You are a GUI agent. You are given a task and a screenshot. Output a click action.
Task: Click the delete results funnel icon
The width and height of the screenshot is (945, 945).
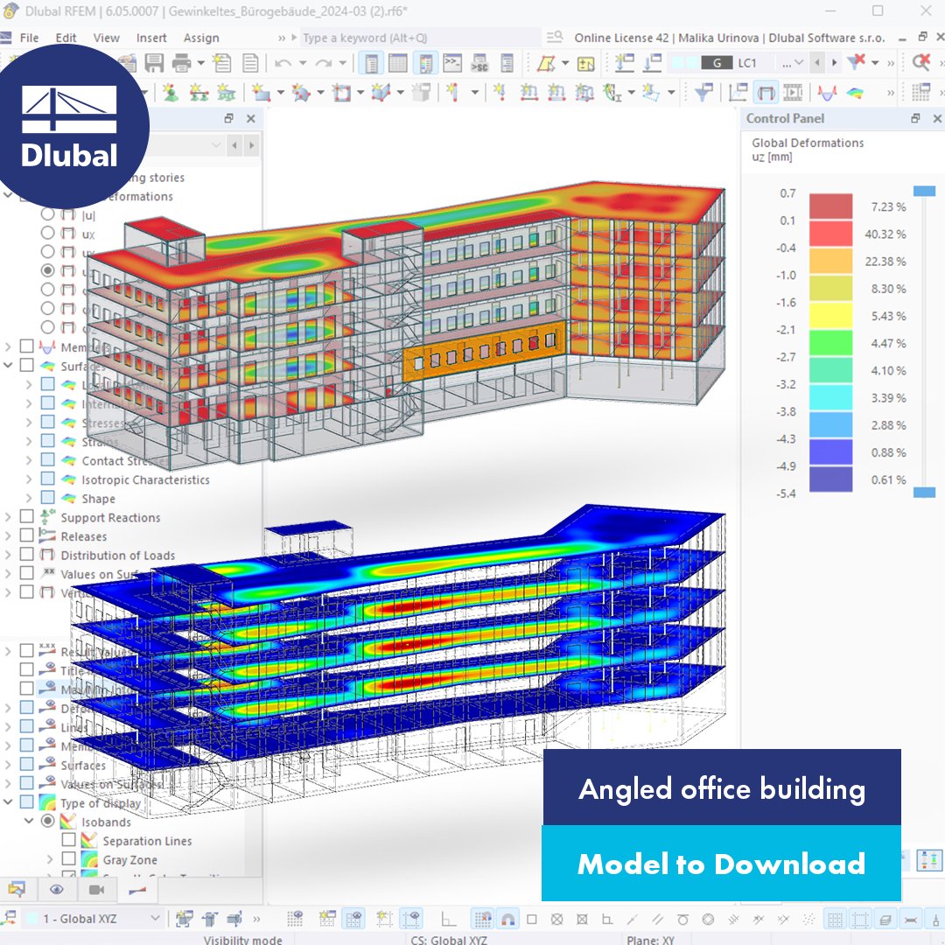tap(856, 62)
